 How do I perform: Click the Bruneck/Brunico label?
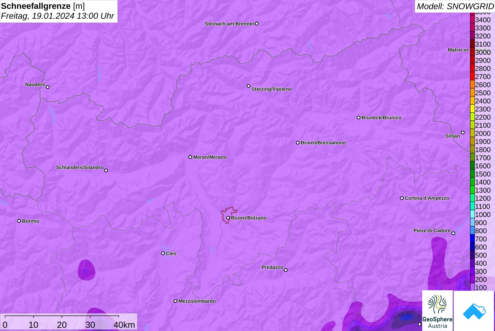click(381, 118)
